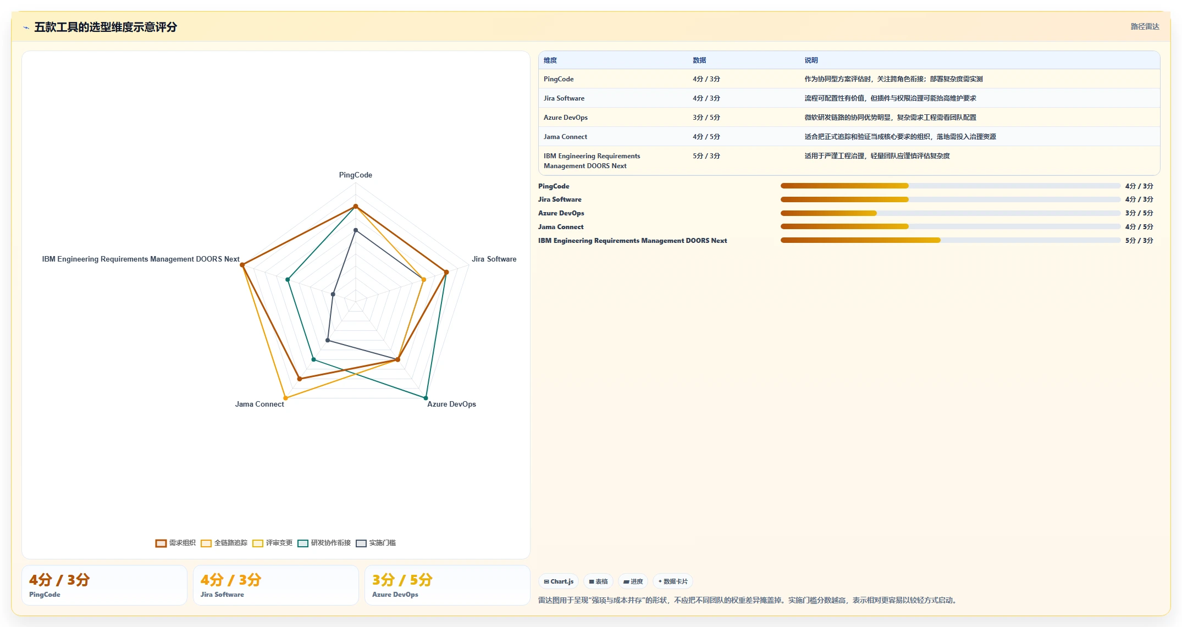Click Azure DevOps score 3分 / 5分 in table

(x=706, y=118)
